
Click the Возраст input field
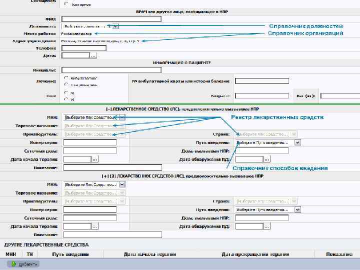(x=262, y=95)
